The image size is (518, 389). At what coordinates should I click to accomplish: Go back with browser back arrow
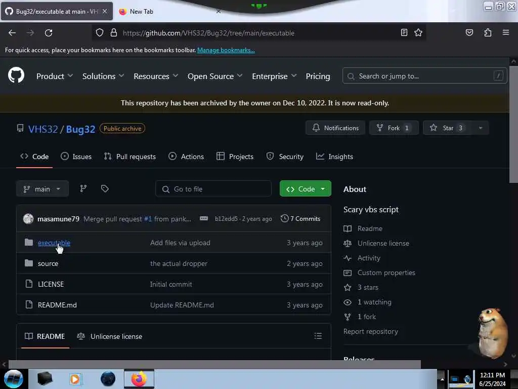pyautogui.click(x=12, y=33)
